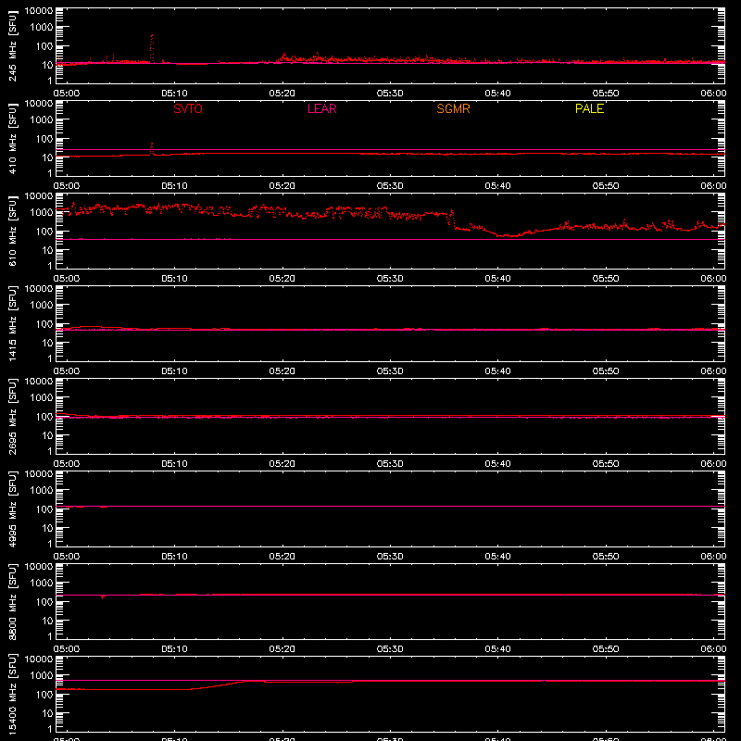Click the tall burst spike in 245 MHz panel
This screenshot has width=741, height=741.
tap(152, 48)
